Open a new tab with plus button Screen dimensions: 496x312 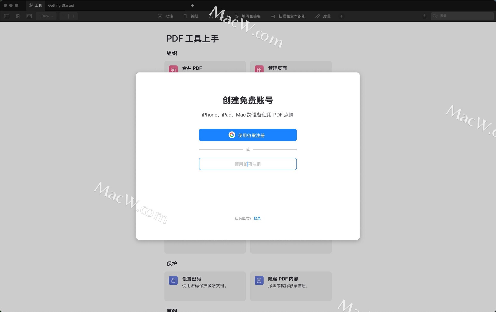point(192,5)
